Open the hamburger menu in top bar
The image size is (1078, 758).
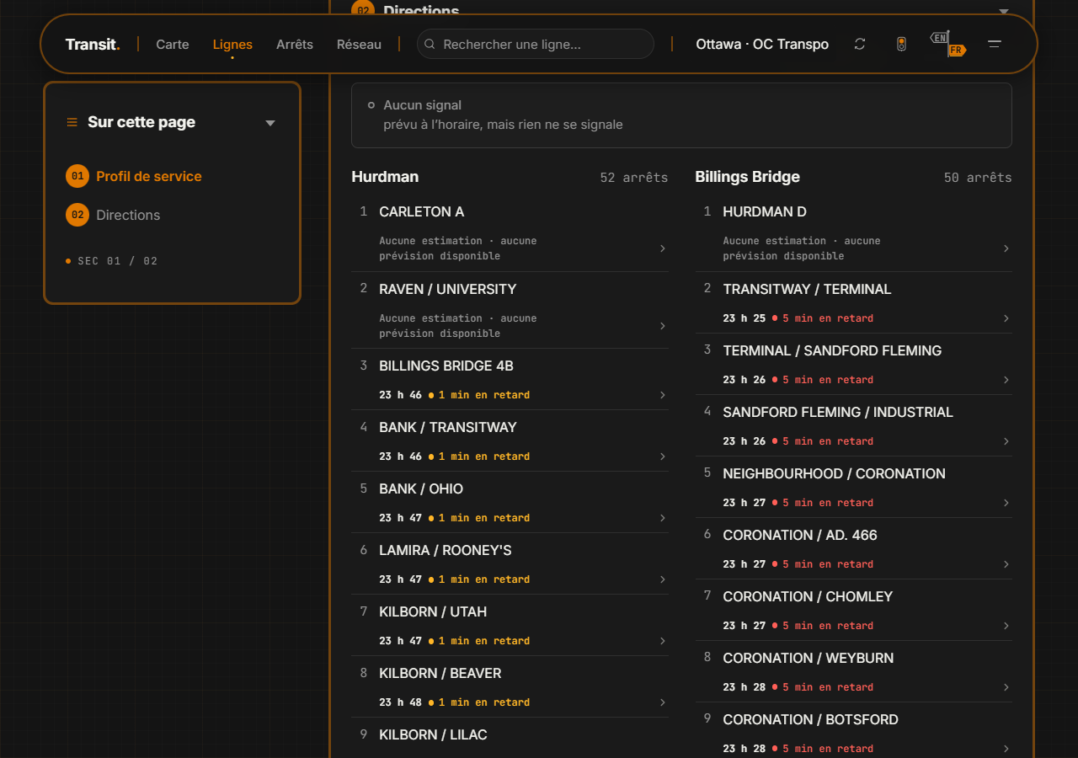[x=995, y=44]
